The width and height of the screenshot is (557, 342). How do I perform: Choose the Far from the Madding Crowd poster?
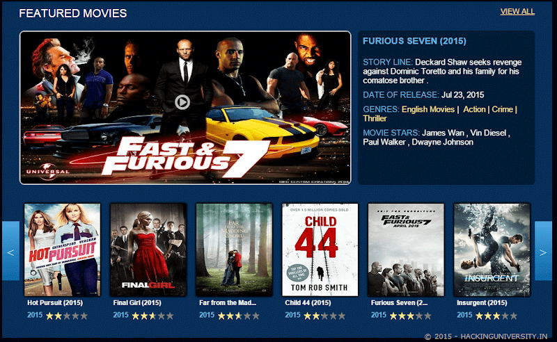coord(234,250)
